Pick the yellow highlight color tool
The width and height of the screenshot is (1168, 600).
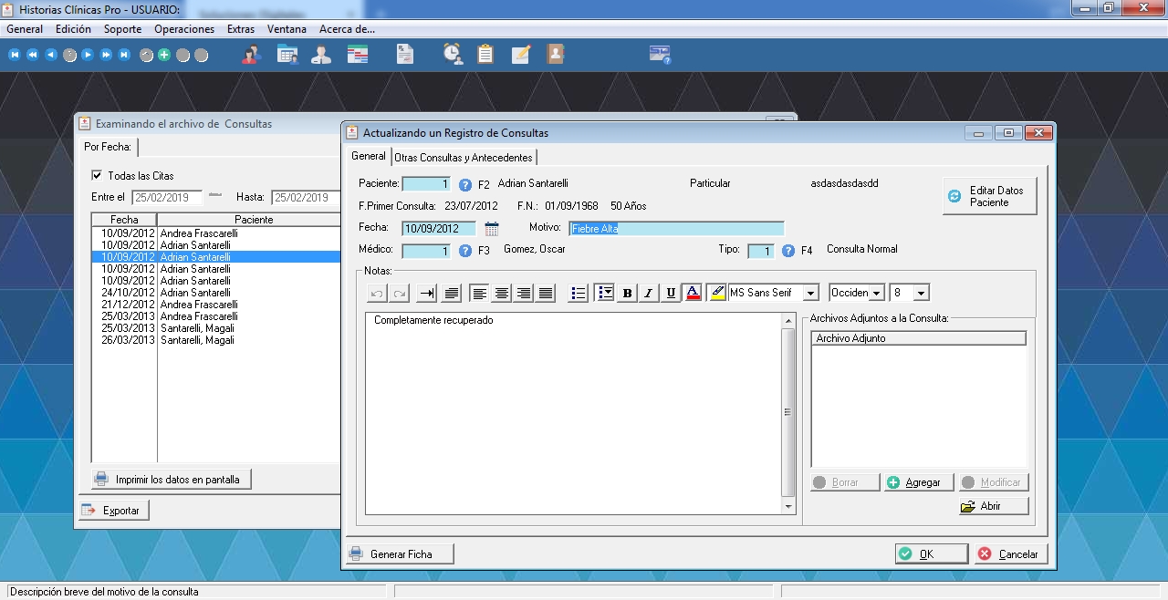tap(716, 294)
